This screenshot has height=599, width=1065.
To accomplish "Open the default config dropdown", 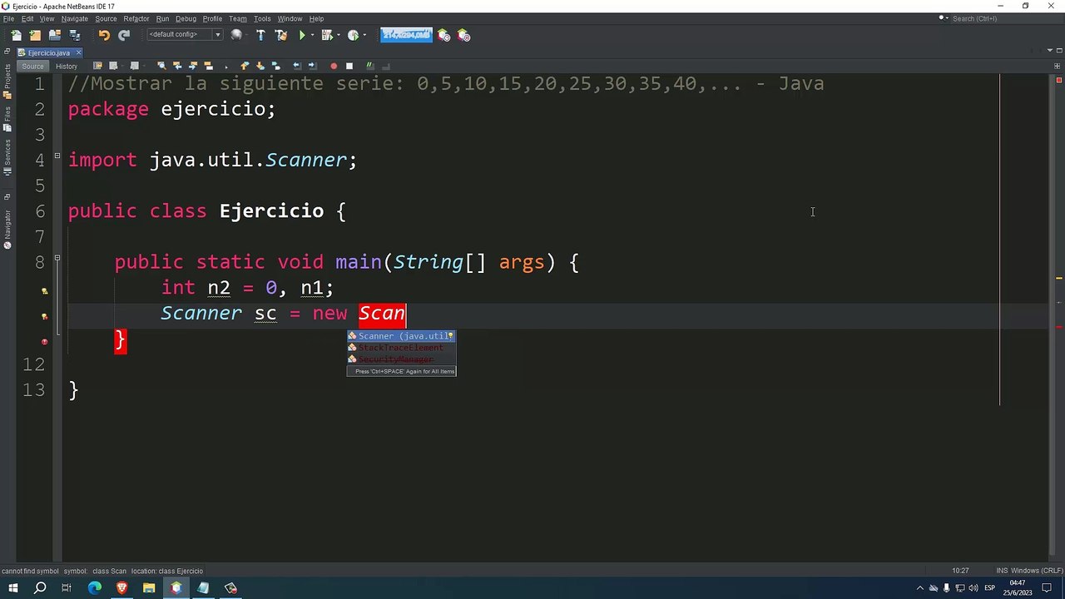I will (x=184, y=35).
